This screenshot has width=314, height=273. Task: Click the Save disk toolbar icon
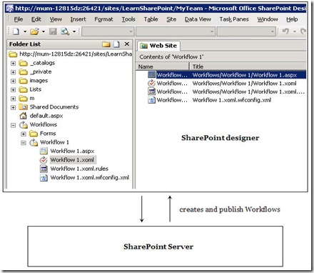tap(53, 31)
